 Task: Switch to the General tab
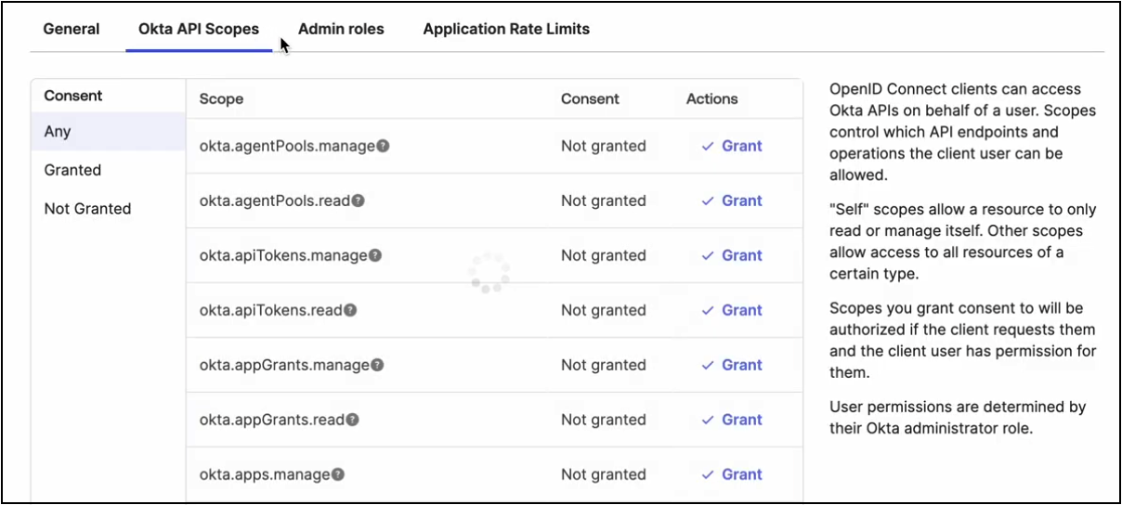72,29
